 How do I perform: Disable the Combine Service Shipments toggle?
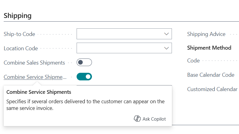[x=84, y=77]
